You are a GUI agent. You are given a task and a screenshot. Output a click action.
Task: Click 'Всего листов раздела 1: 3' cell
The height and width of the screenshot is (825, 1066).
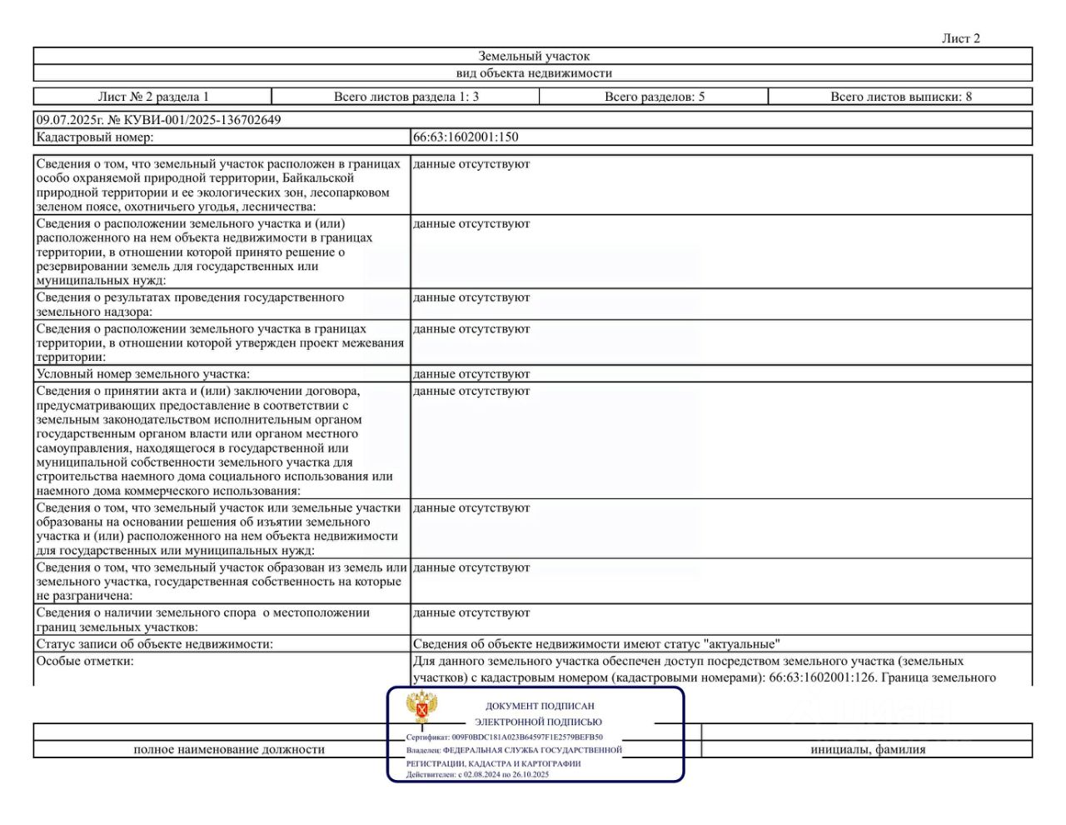pyautogui.click(x=406, y=97)
